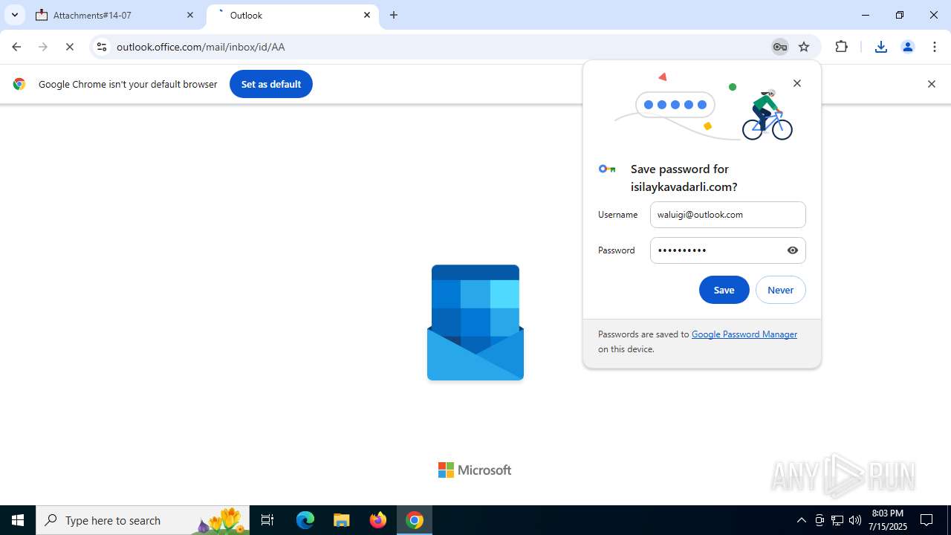Show password with the eye icon
The image size is (951, 535).
coord(793,250)
